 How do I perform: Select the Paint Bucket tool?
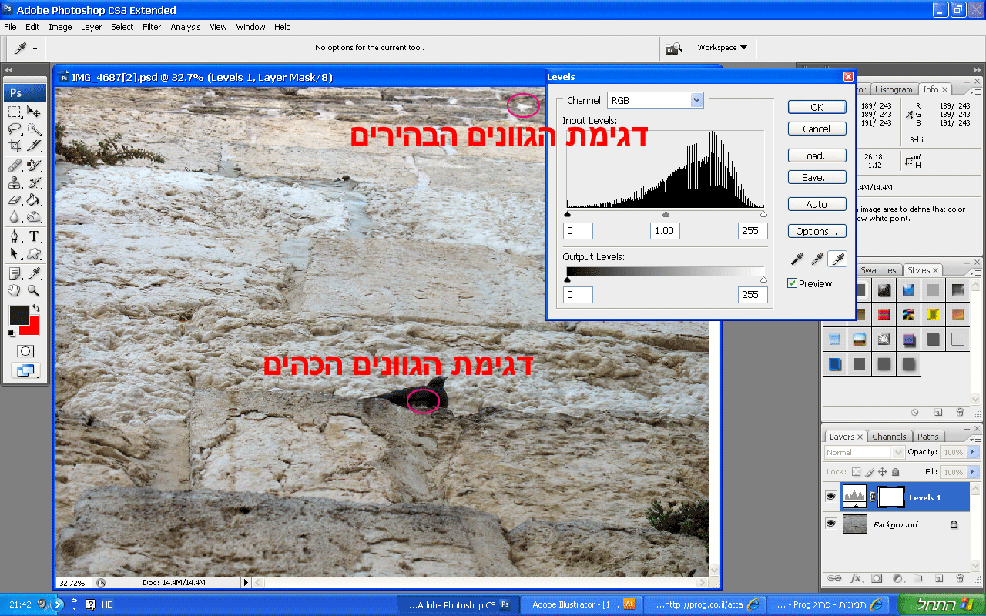34,199
